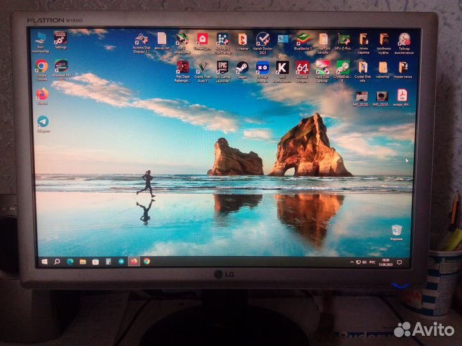
Task: Open notification center in taskbar
Action: [399, 262]
